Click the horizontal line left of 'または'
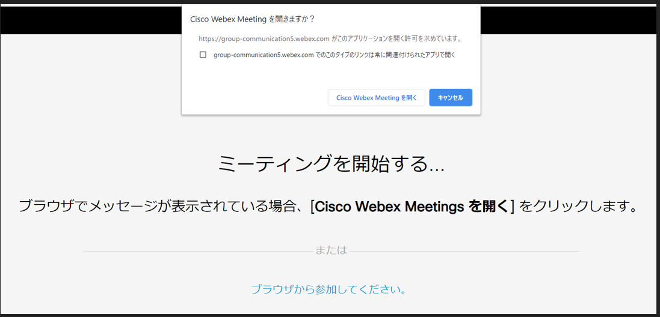This screenshot has width=660, height=317. click(x=197, y=252)
